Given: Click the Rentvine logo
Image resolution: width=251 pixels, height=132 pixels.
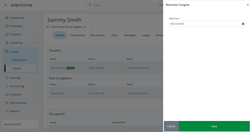Looking at the screenshot, I should [x=22, y=5].
